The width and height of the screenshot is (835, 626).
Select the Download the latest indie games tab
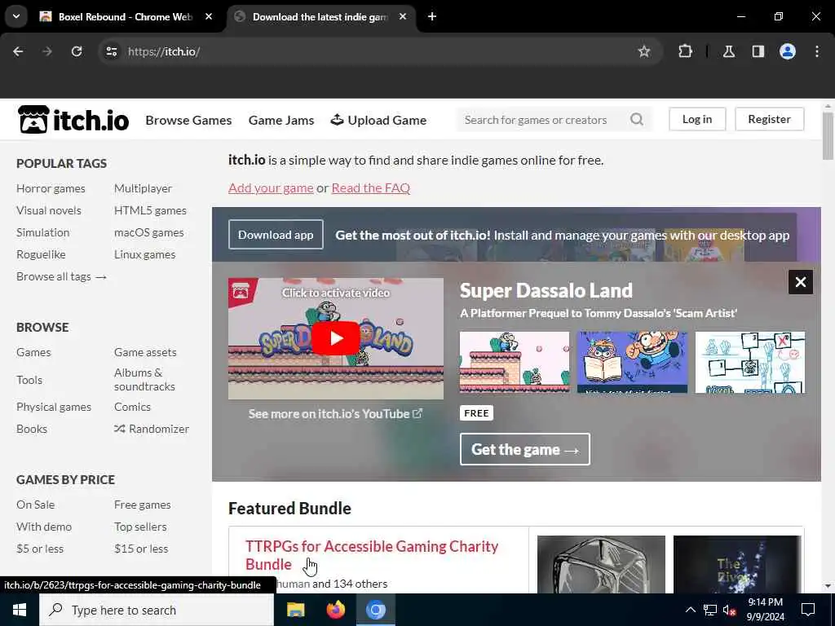(321, 16)
